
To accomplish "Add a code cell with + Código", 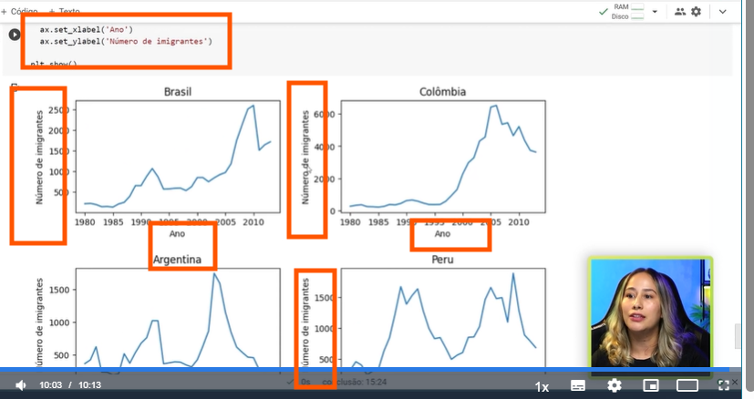I will tap(19, 11).
